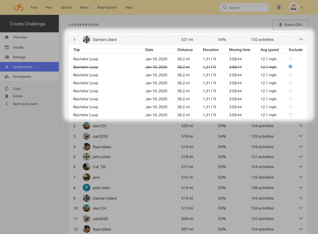
Task: Click the Avg speed column header
Action: pos(269,50)
